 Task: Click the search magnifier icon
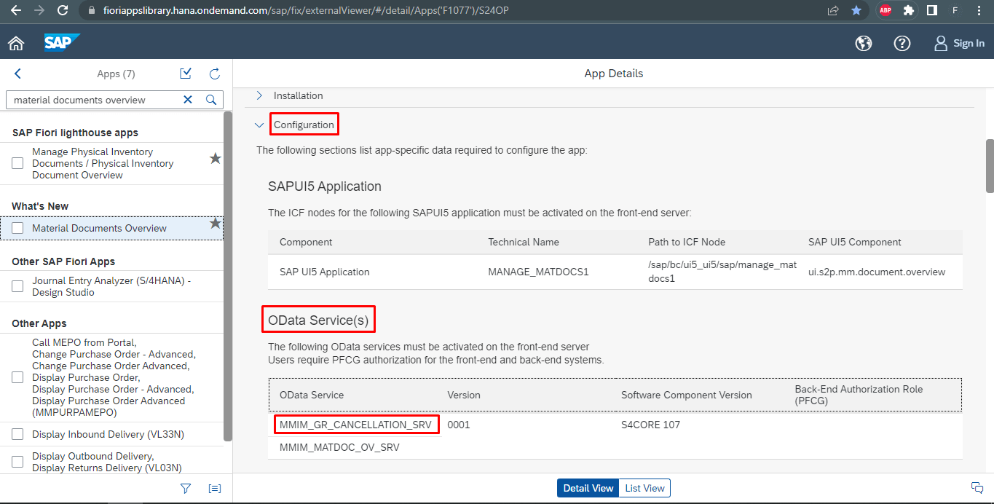211,99
